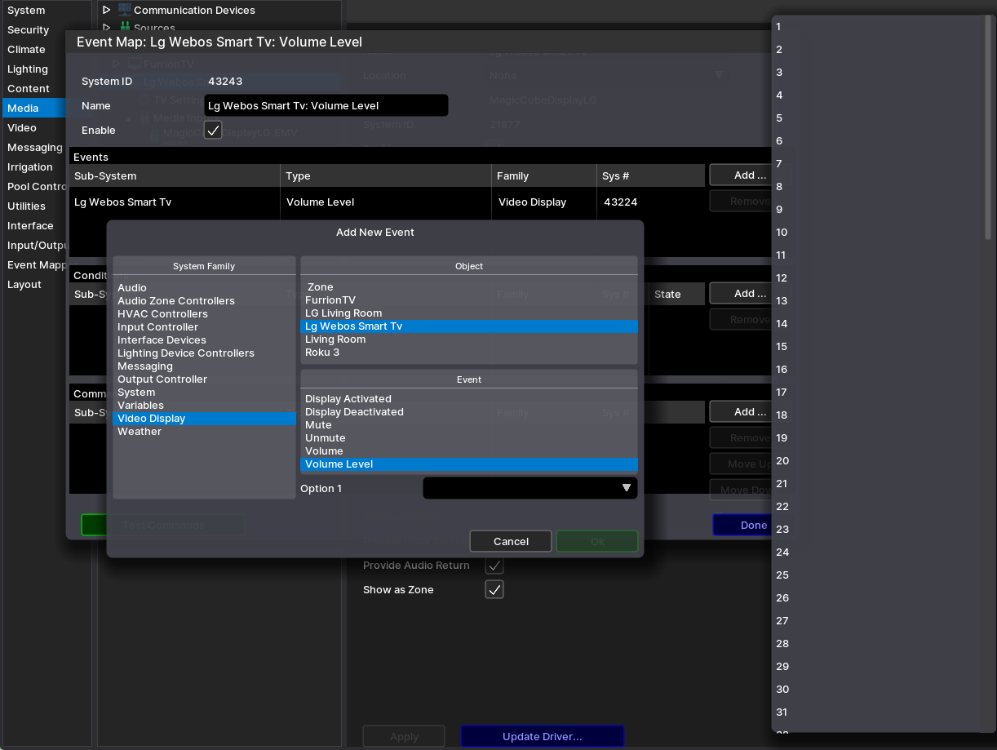Edit the event map Name field
997x750 pixels.
(x=326, y=105)
